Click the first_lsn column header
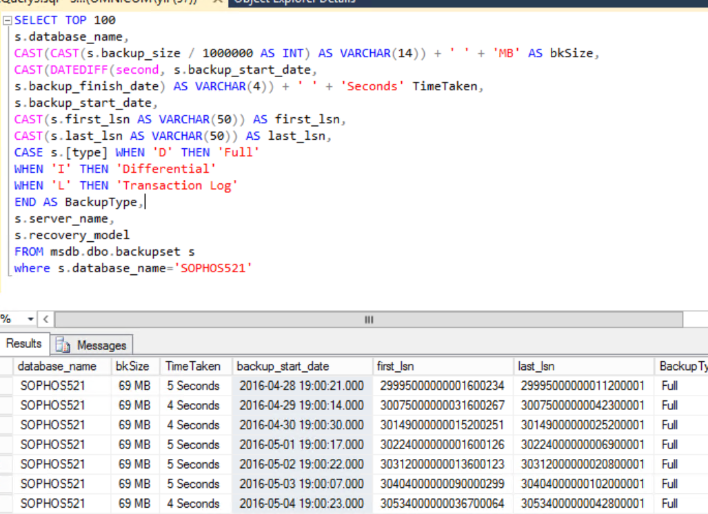 point(443,367)
